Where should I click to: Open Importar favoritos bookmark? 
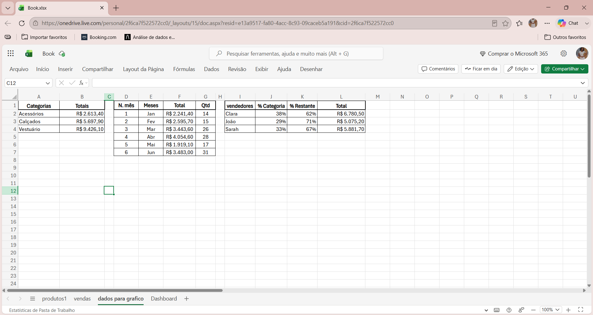44,37
